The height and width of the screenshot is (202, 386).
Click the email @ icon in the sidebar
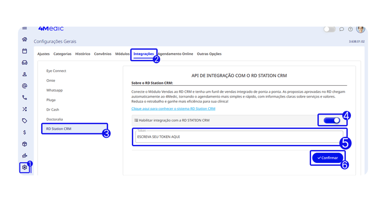[x=25, y=86]
